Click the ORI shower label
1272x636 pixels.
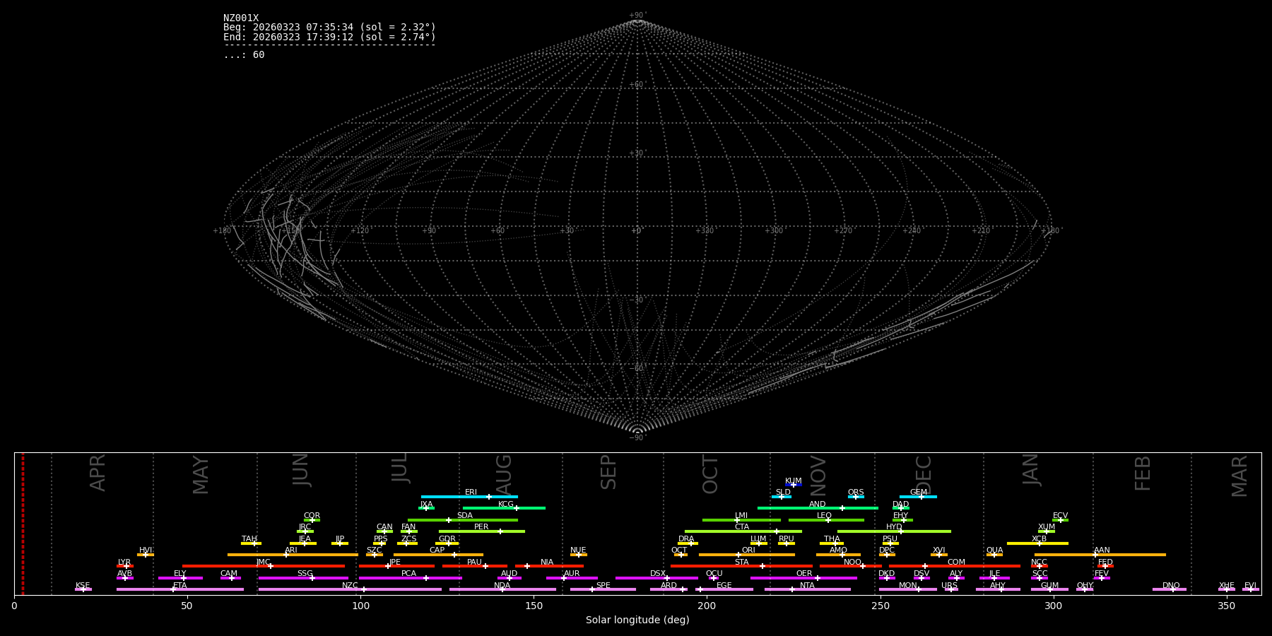748,550
